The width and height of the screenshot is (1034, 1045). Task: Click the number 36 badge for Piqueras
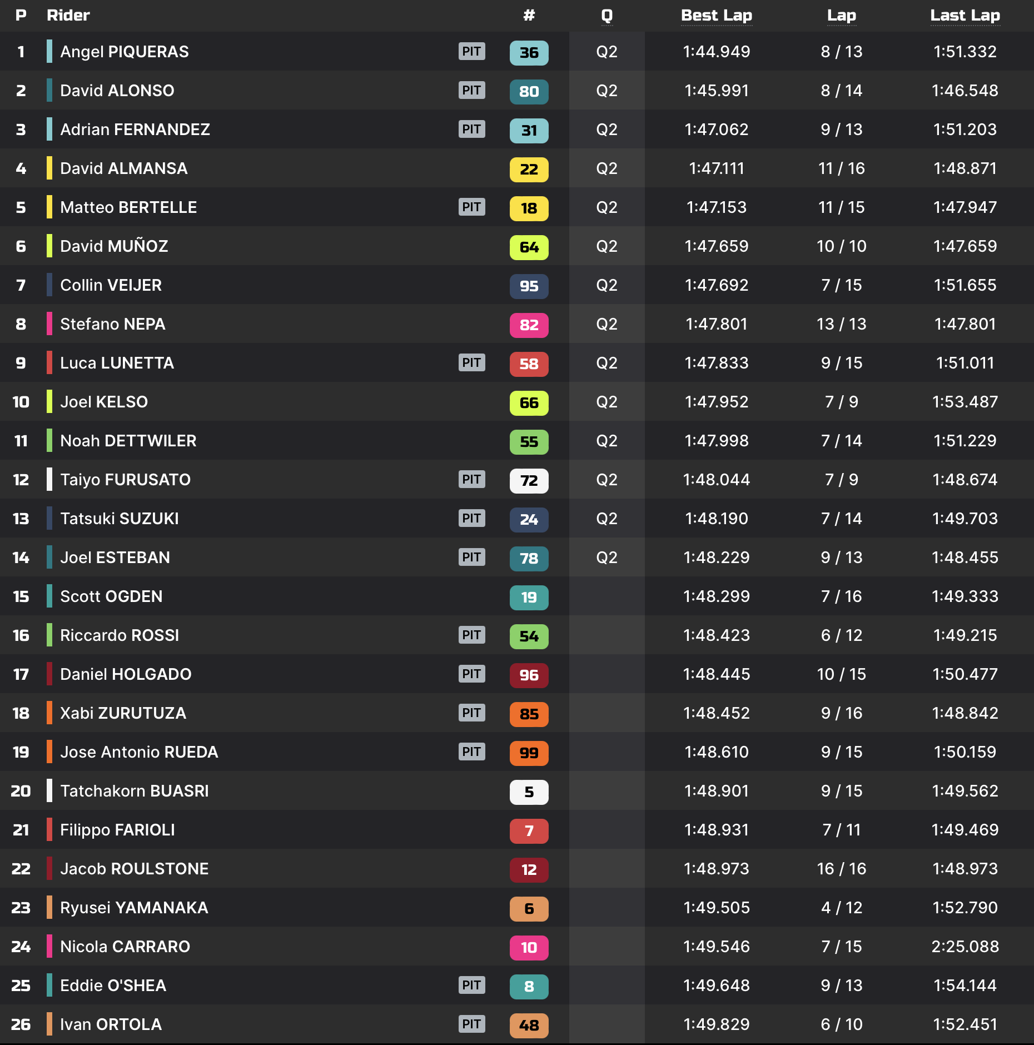click(529, 53)
